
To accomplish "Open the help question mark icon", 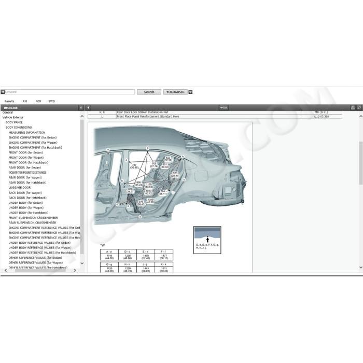I will [x=190, y=92].
